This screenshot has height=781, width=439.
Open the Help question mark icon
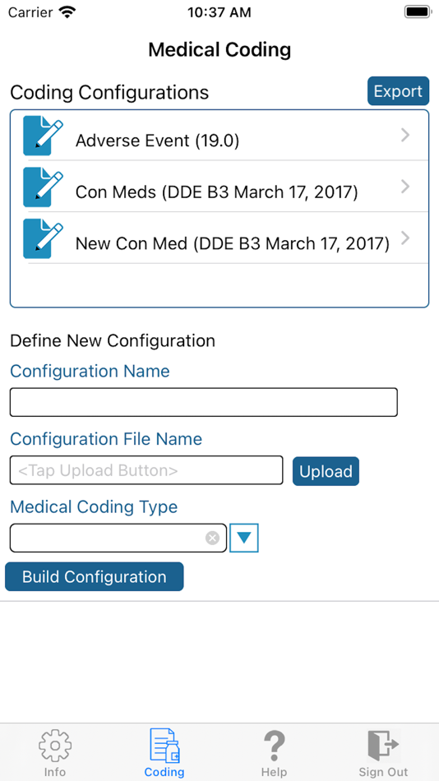coord(274,745)
